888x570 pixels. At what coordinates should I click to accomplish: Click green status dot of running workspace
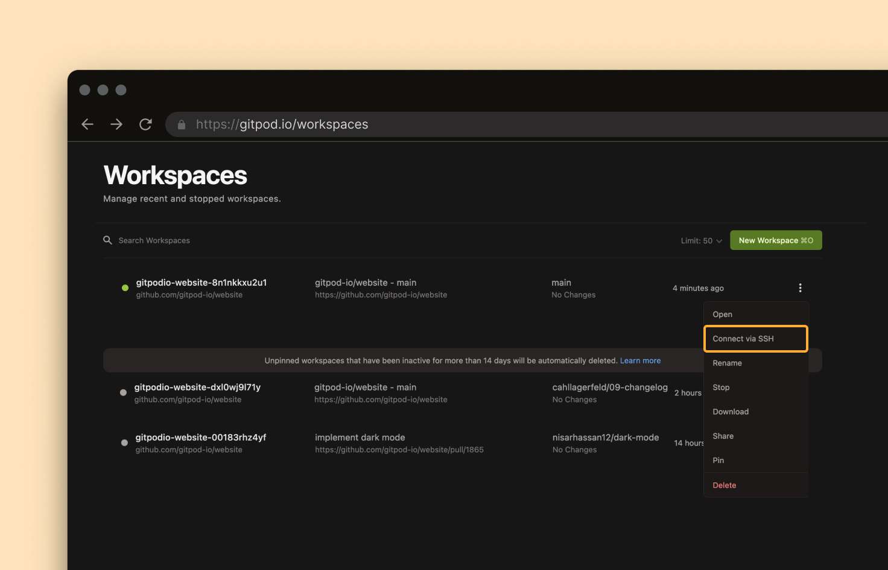coord(125,288)
